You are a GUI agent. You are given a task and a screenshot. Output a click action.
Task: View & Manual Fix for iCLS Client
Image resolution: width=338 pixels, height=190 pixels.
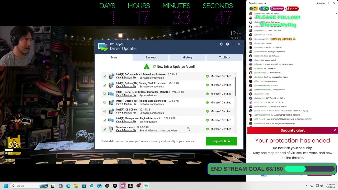pos(126,113)
